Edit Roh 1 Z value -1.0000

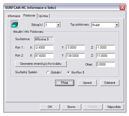coord(106,47)
